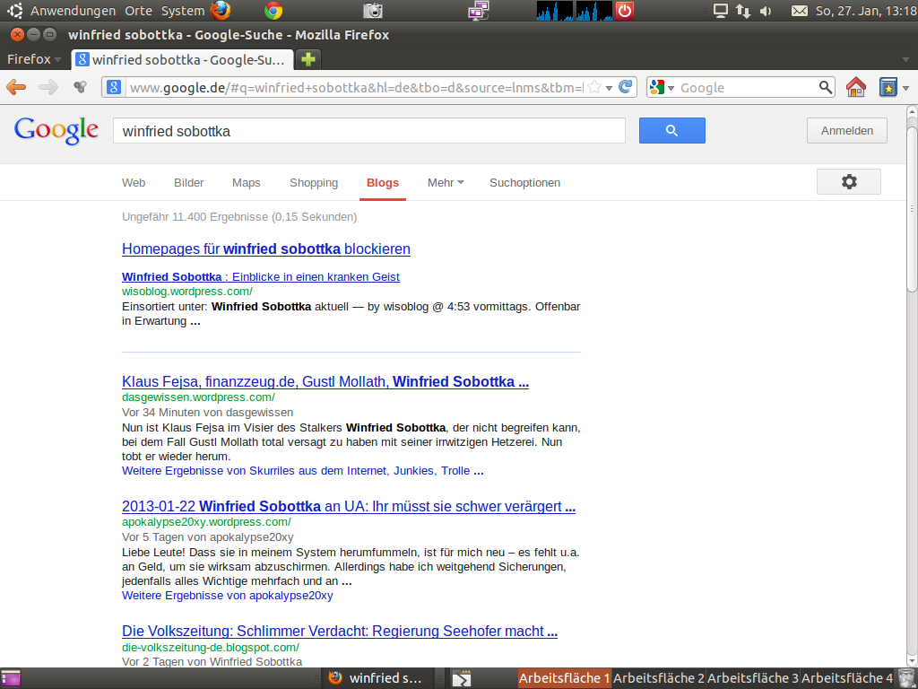Open the trash icon in bottom panel

coord(906,678)
